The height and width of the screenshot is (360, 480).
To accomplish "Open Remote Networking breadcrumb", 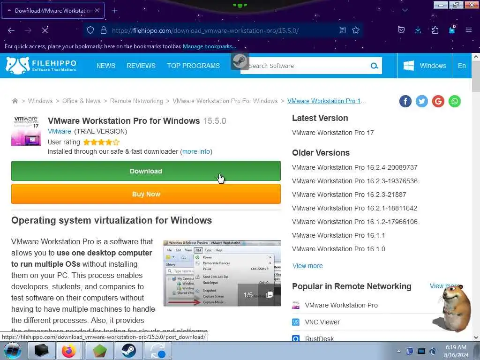I will (136, 101).
